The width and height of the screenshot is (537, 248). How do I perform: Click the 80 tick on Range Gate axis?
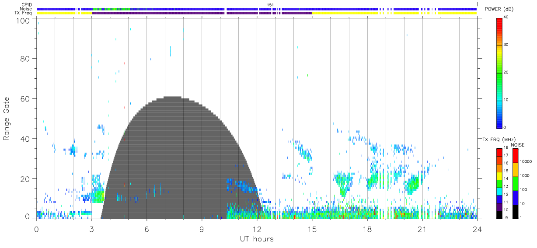tap(26, 59)
